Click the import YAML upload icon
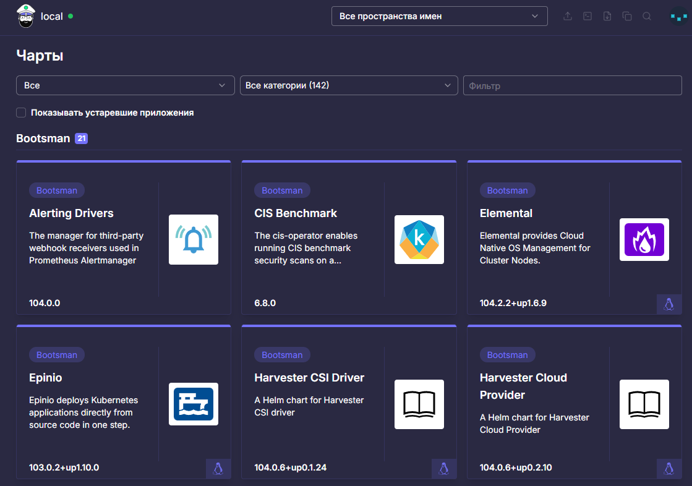Image resolution: width=692 pixels, height=486 pixels. click(x=568, y=16)
